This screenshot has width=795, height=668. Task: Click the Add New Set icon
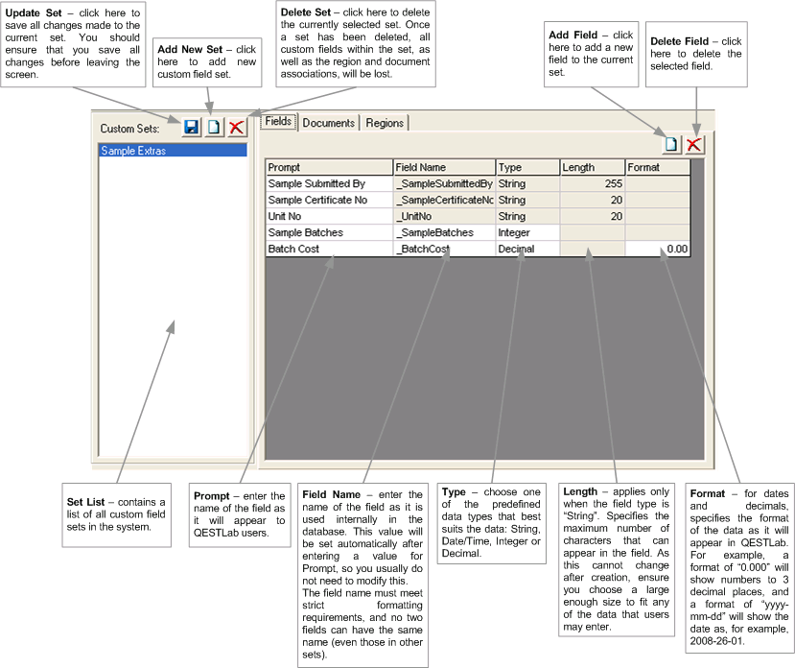(215, 127)
